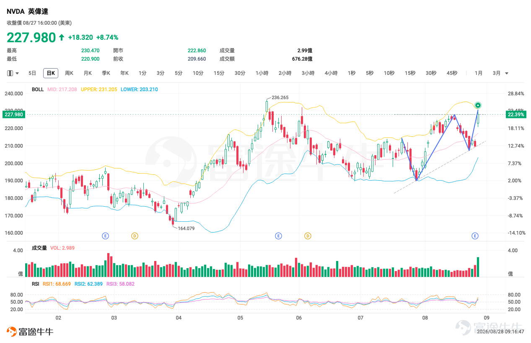Click the NVDA 英偉達 stock title
531x343 pixels.
27,12
